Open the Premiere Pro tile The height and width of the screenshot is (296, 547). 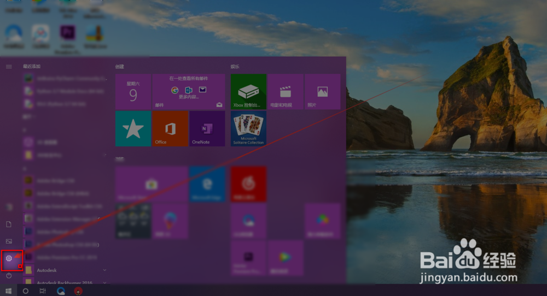pyautogui.click(x=248, y=258)
